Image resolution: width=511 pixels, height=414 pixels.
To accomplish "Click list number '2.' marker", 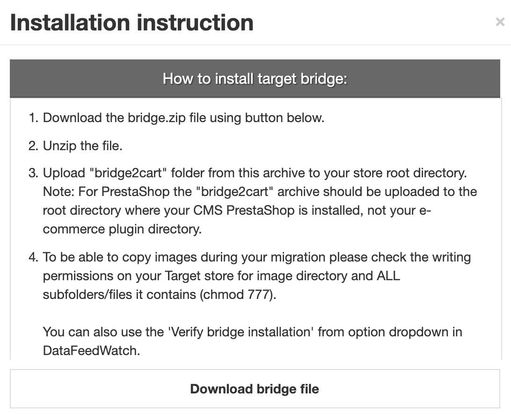I will pos(34,145).
